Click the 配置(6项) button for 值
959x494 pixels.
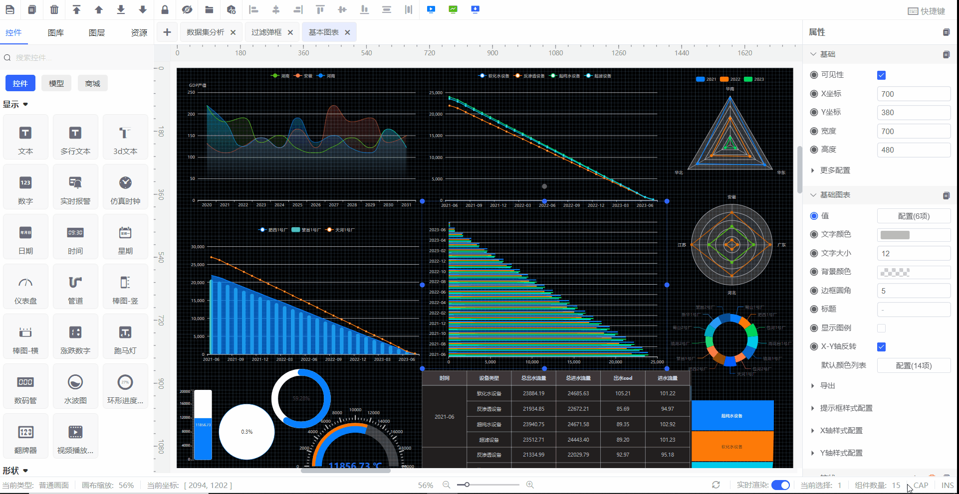click(914, 216)
